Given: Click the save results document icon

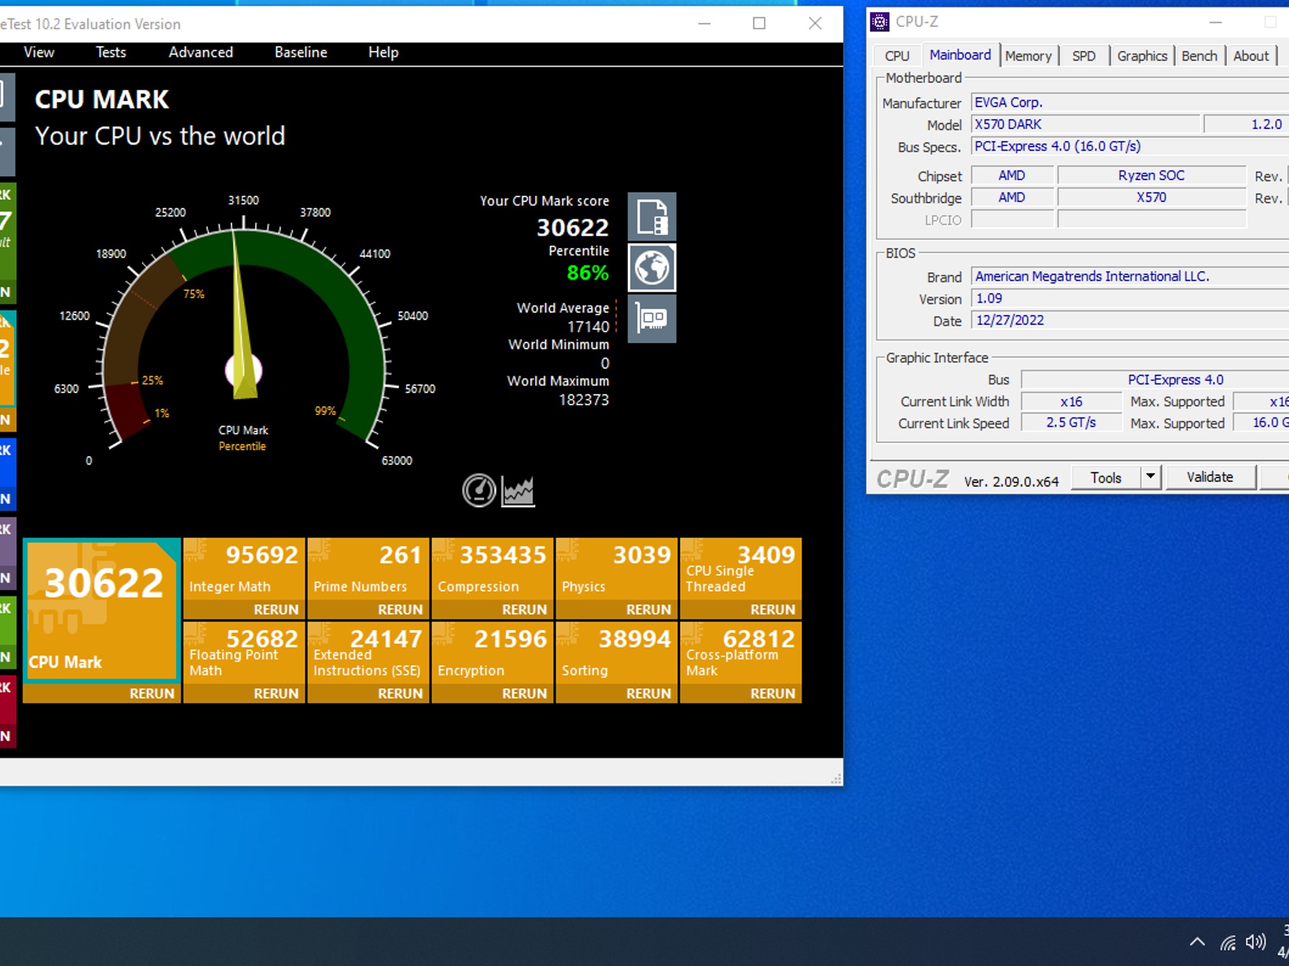Looking at the screenshot, I should click(652, 217).
